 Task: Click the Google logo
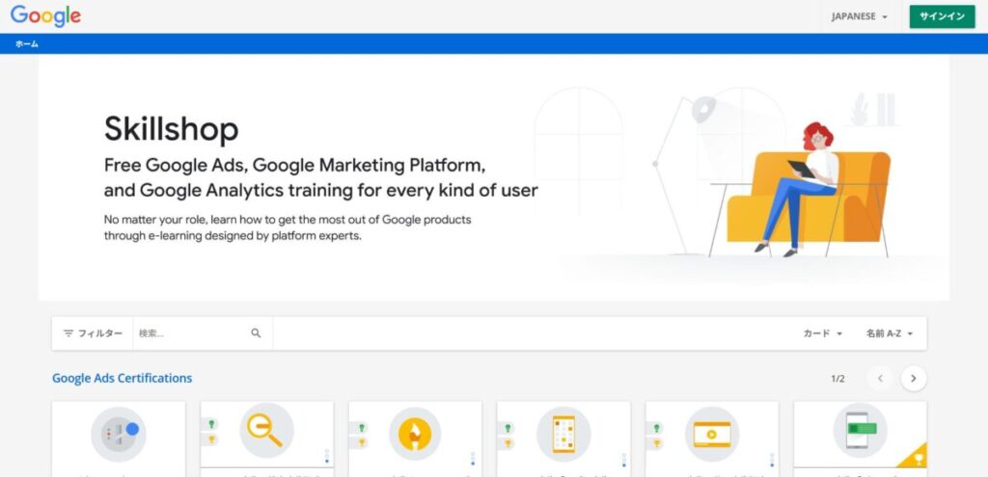45,15
